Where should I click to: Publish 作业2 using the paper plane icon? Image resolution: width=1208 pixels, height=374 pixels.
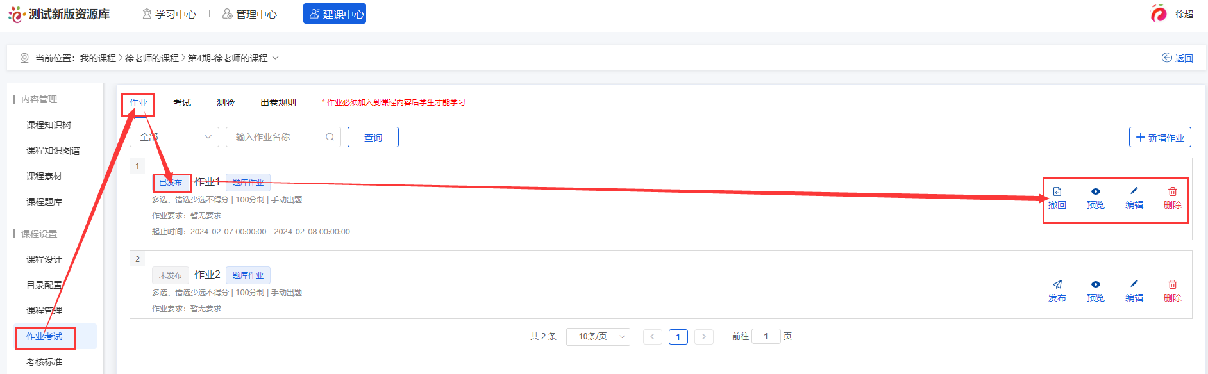click(1057, 285)
